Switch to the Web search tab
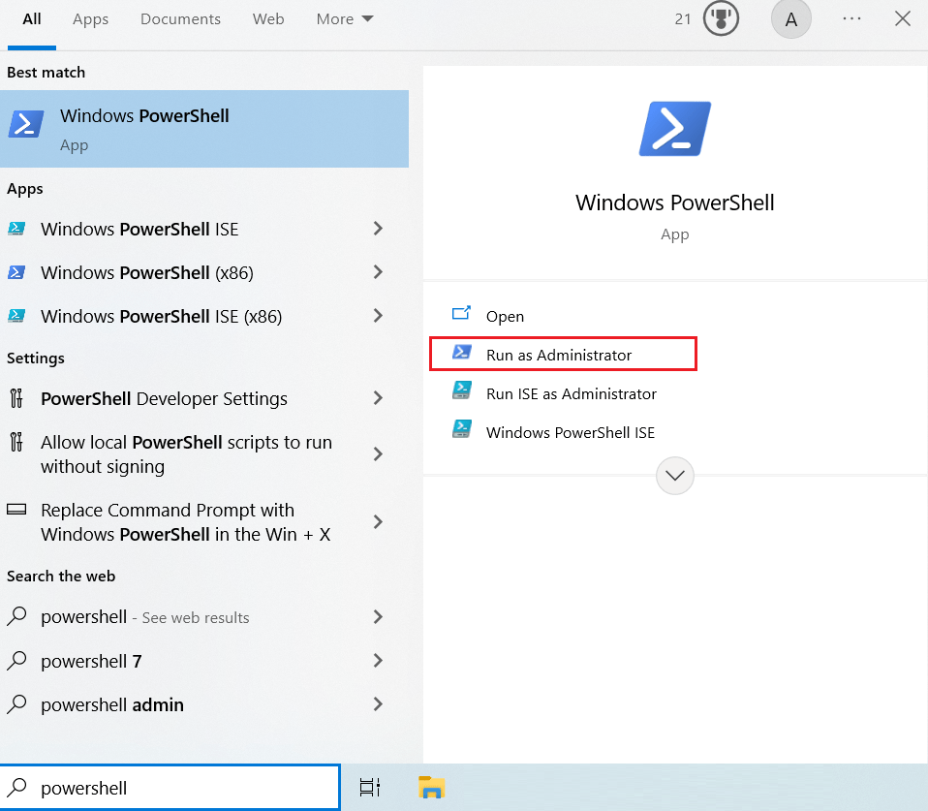Image resolution: width=928 pixels, height=811 pixels. pyautogui.click(x=268, y=18)
